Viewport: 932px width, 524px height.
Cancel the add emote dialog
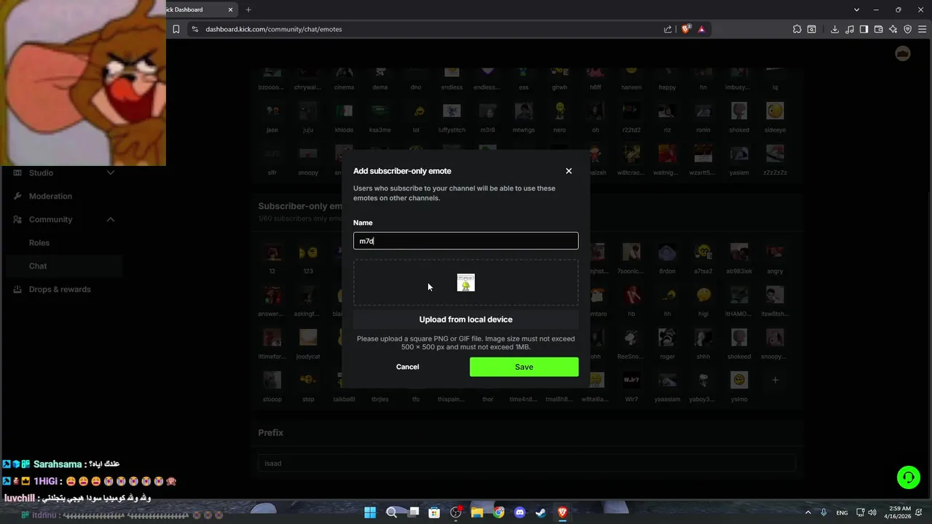[408, 367]
